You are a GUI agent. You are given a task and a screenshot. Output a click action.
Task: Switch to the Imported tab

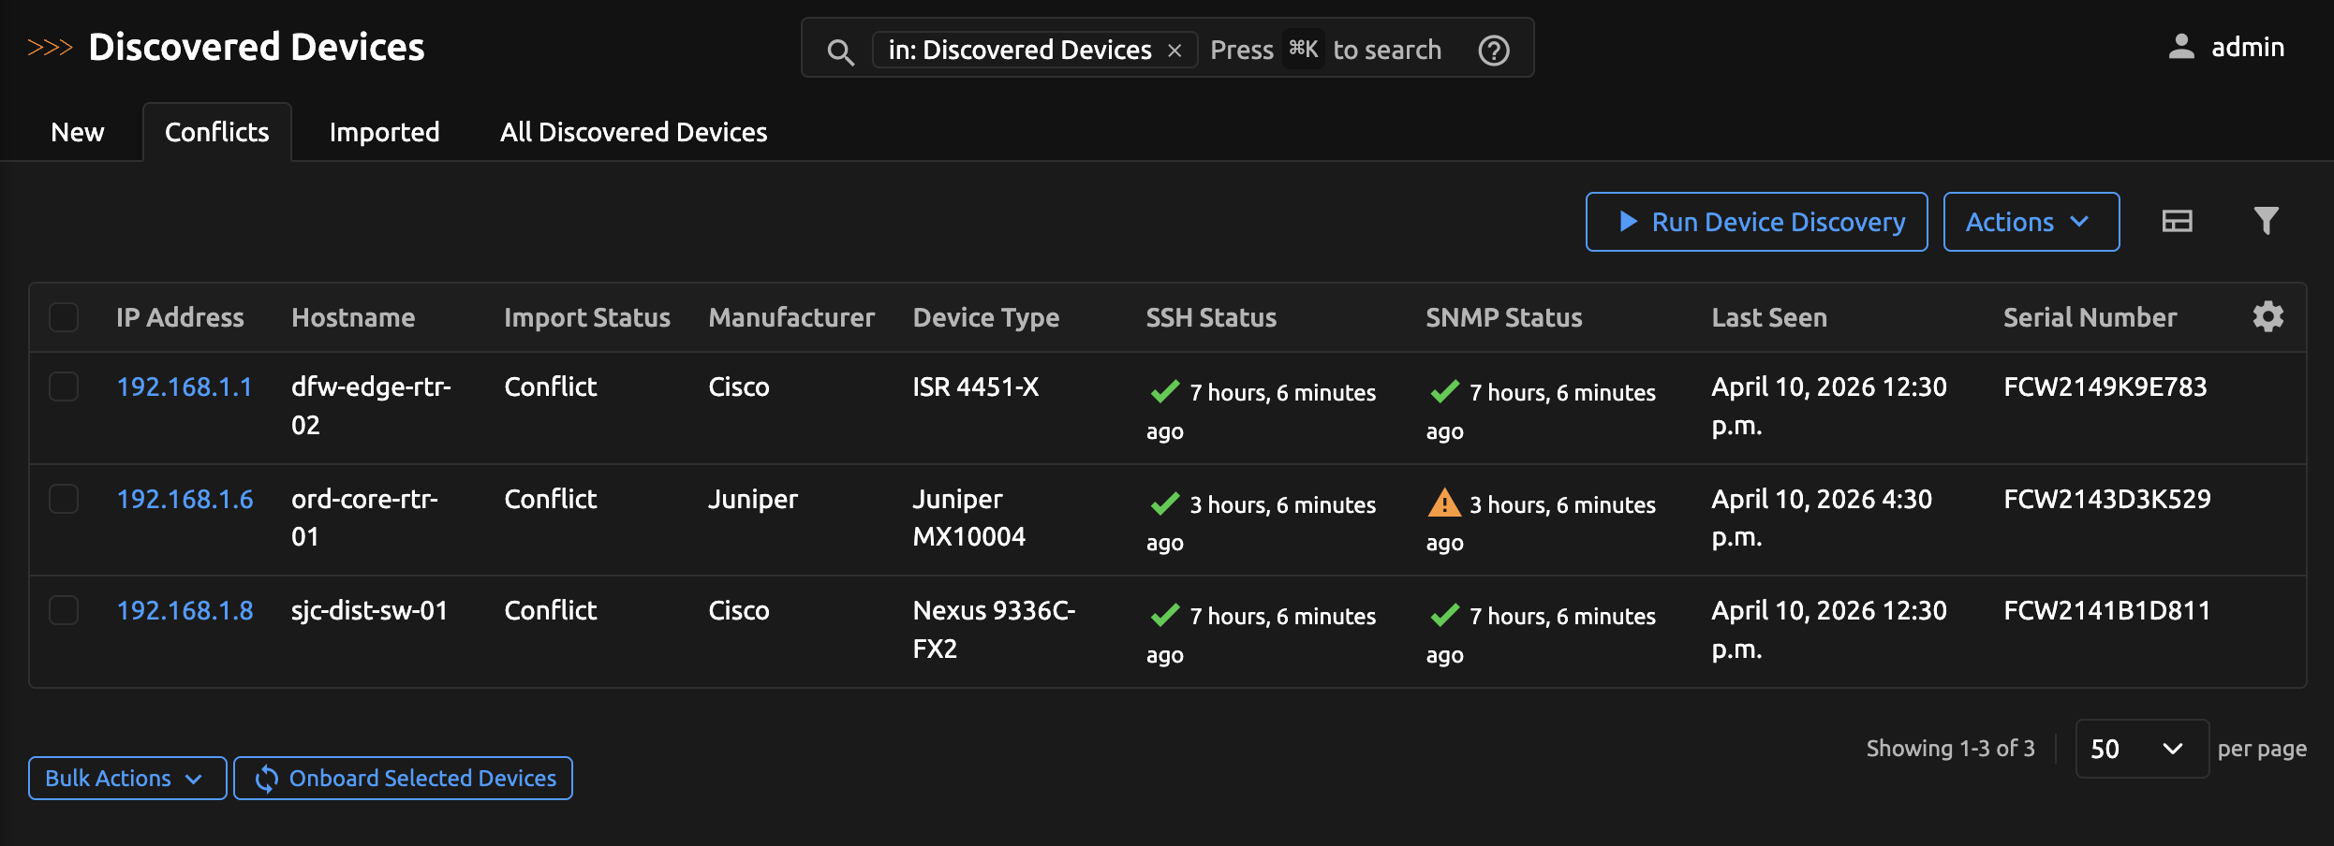(384, 132)
